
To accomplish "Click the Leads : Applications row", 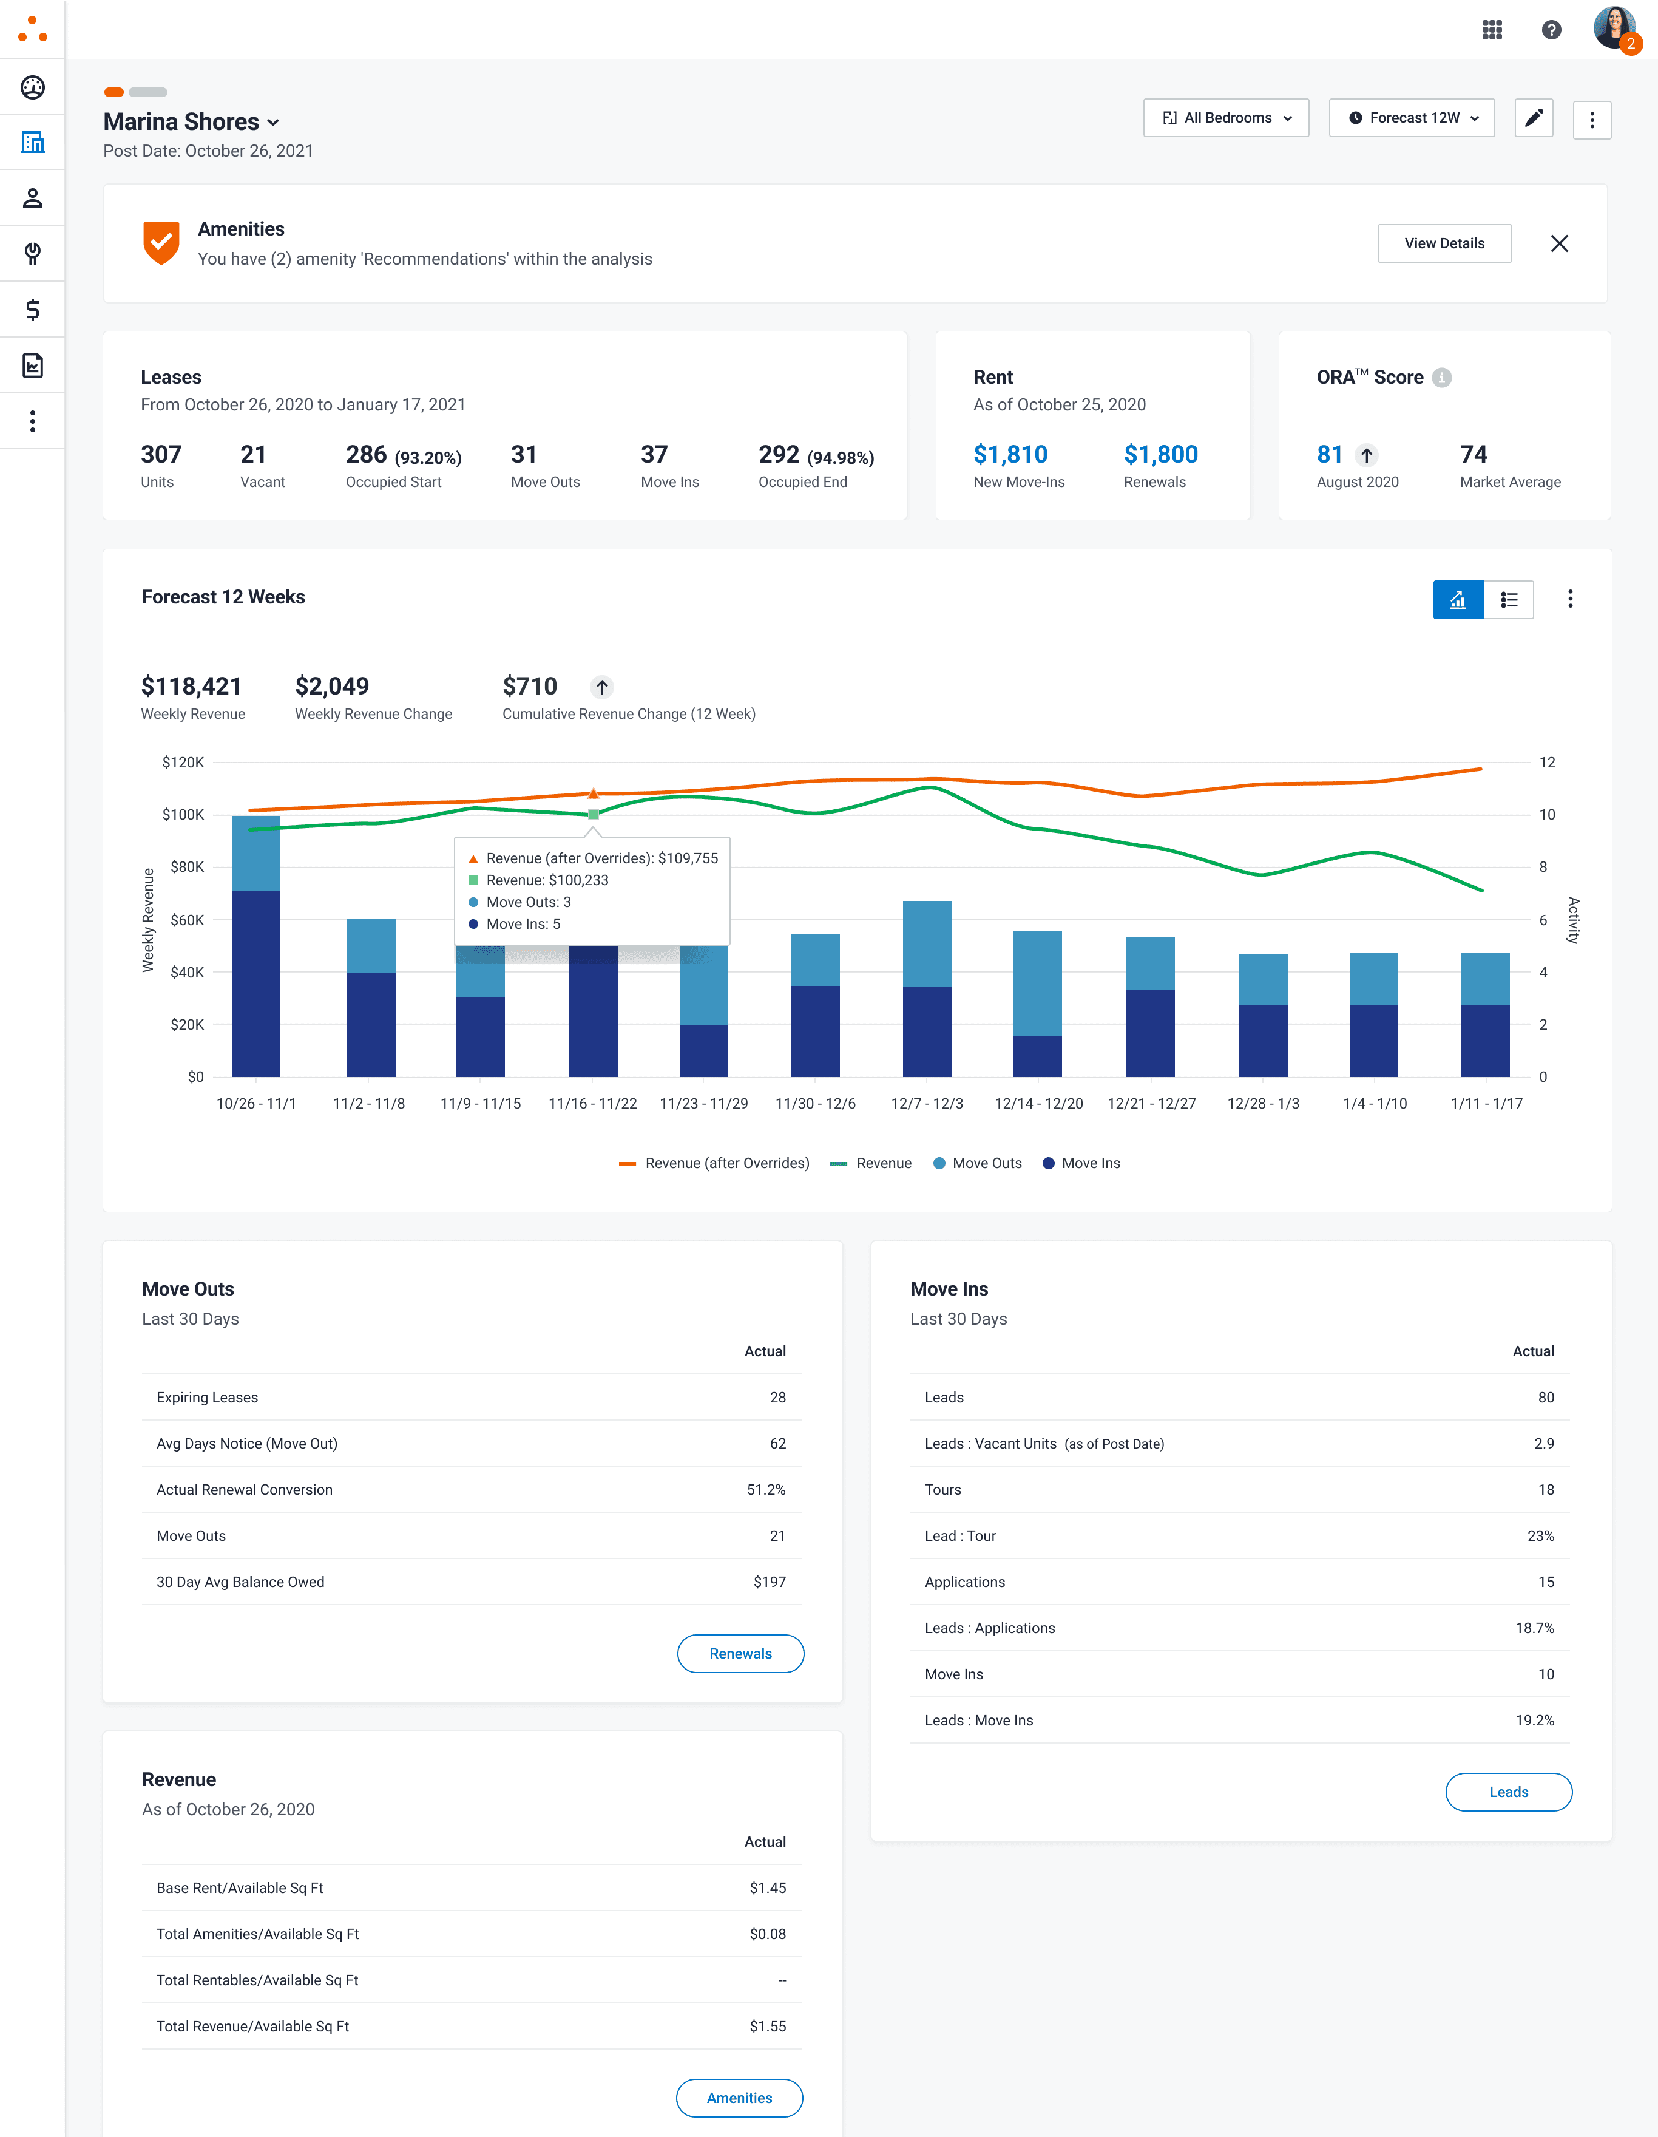I will tap(1239, 1628).
